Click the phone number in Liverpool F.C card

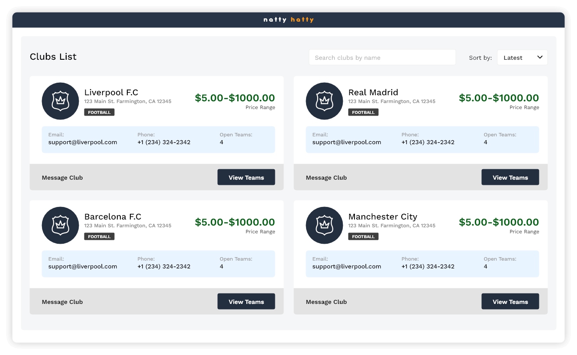(x=164, y=142)
